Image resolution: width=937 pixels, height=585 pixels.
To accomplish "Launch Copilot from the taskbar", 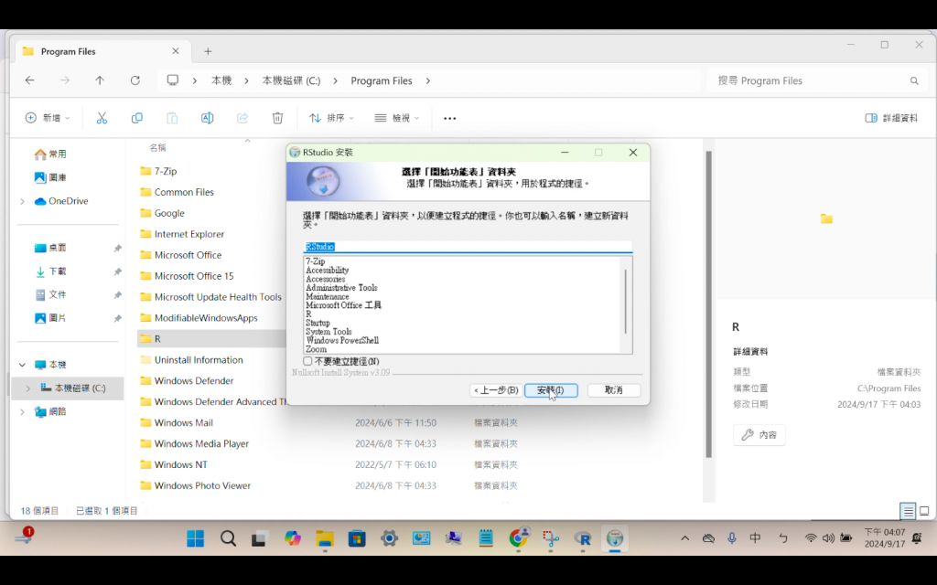I will 292,538.
